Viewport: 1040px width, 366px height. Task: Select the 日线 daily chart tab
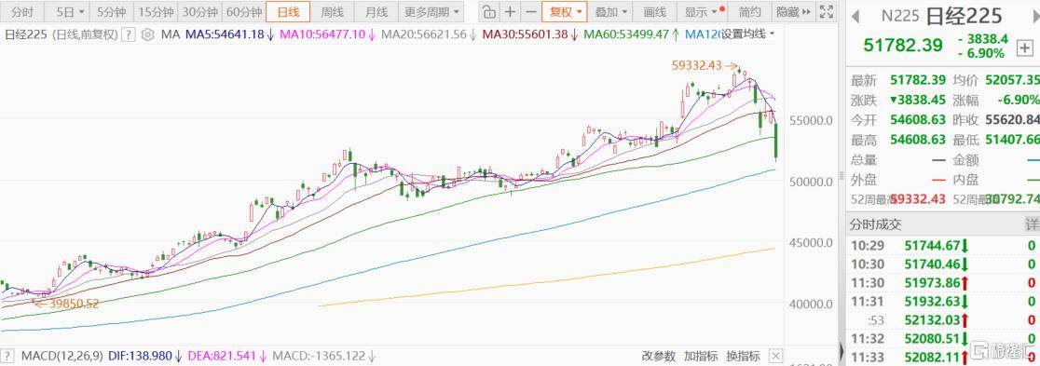(288, 12)
